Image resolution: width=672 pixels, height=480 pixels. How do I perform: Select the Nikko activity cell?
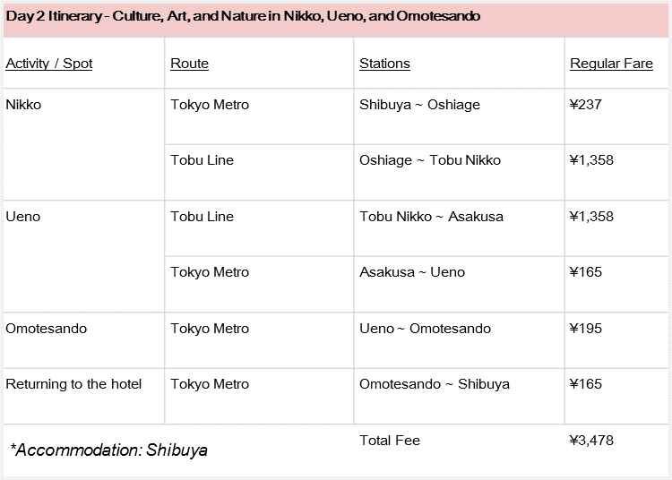point(23,105)
